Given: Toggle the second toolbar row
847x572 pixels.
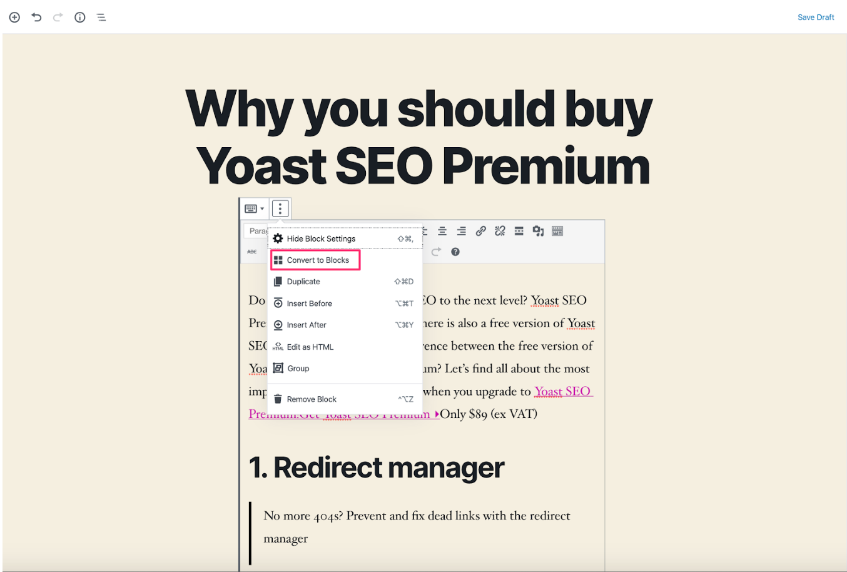Looking at the screenshot, I should (557, 230).
